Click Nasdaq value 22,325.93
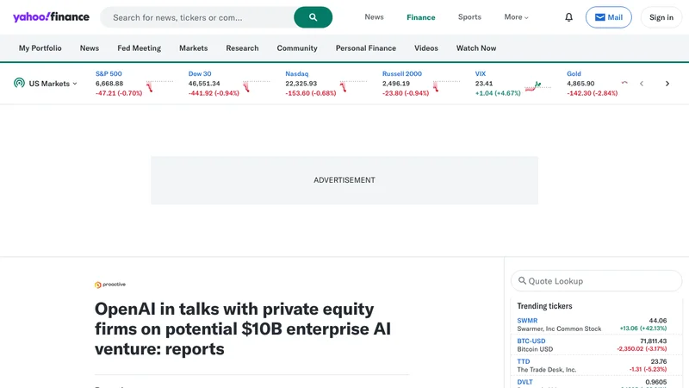 301,83
